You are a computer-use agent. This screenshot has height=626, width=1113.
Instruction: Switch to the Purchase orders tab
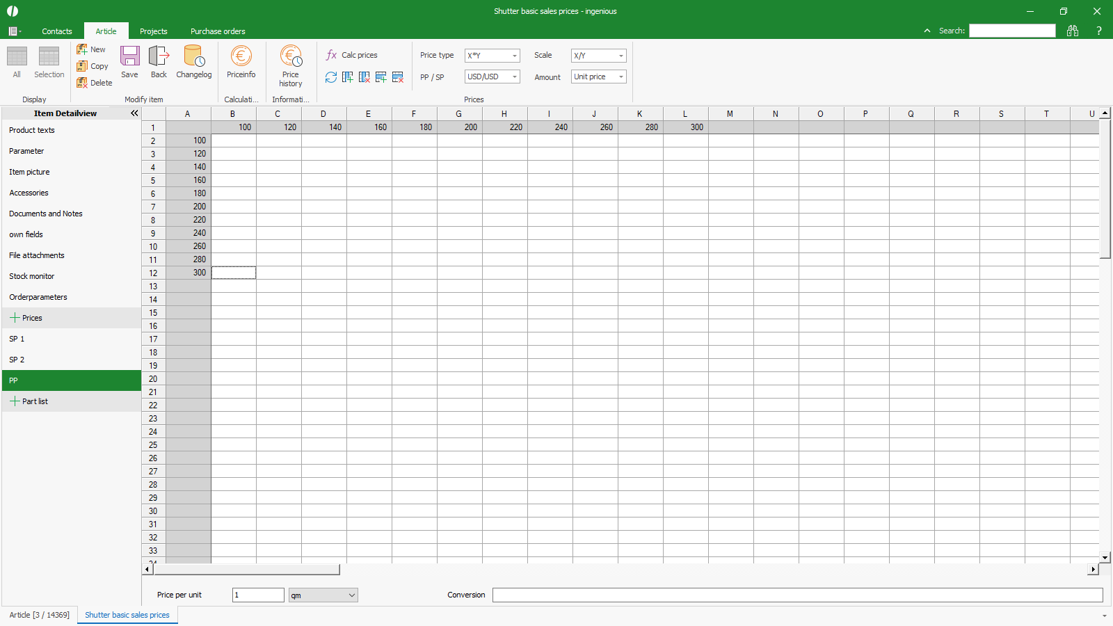point(218,31)
